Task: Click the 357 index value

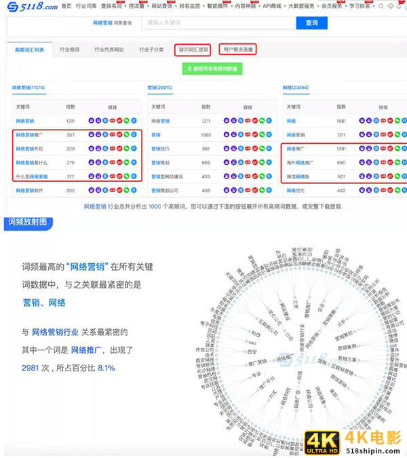Action: pyautogui.click(x=71, y=135)
